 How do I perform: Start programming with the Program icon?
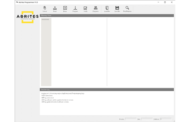[x=75, y=9]
